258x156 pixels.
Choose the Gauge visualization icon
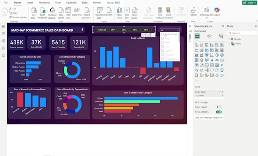pyautogui.click(x=217, y=60)
